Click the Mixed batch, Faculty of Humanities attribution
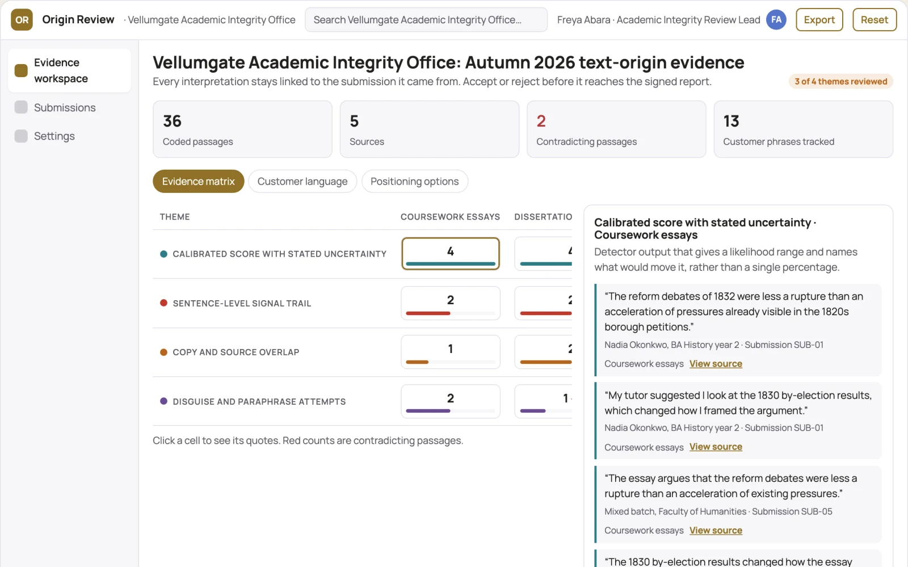Viewport: 908px width, 567px height. point(718,511)
